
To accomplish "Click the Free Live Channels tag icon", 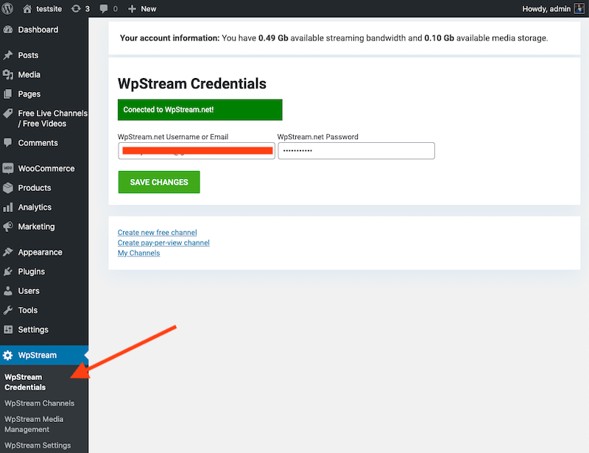I will (8, 113).
